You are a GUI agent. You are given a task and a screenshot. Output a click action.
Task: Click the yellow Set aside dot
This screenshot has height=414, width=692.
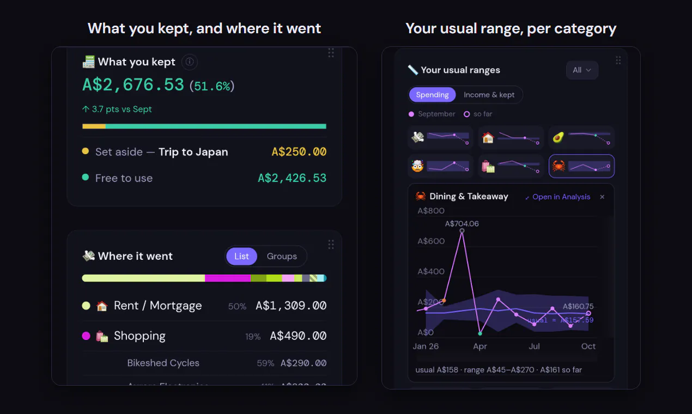tap(86, 151)
